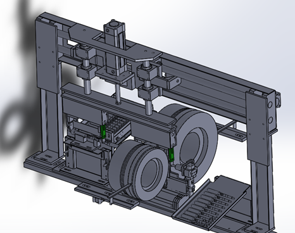Select the left green clamp bracket
This screenshot has width=295, height=233.
(103, 132)
